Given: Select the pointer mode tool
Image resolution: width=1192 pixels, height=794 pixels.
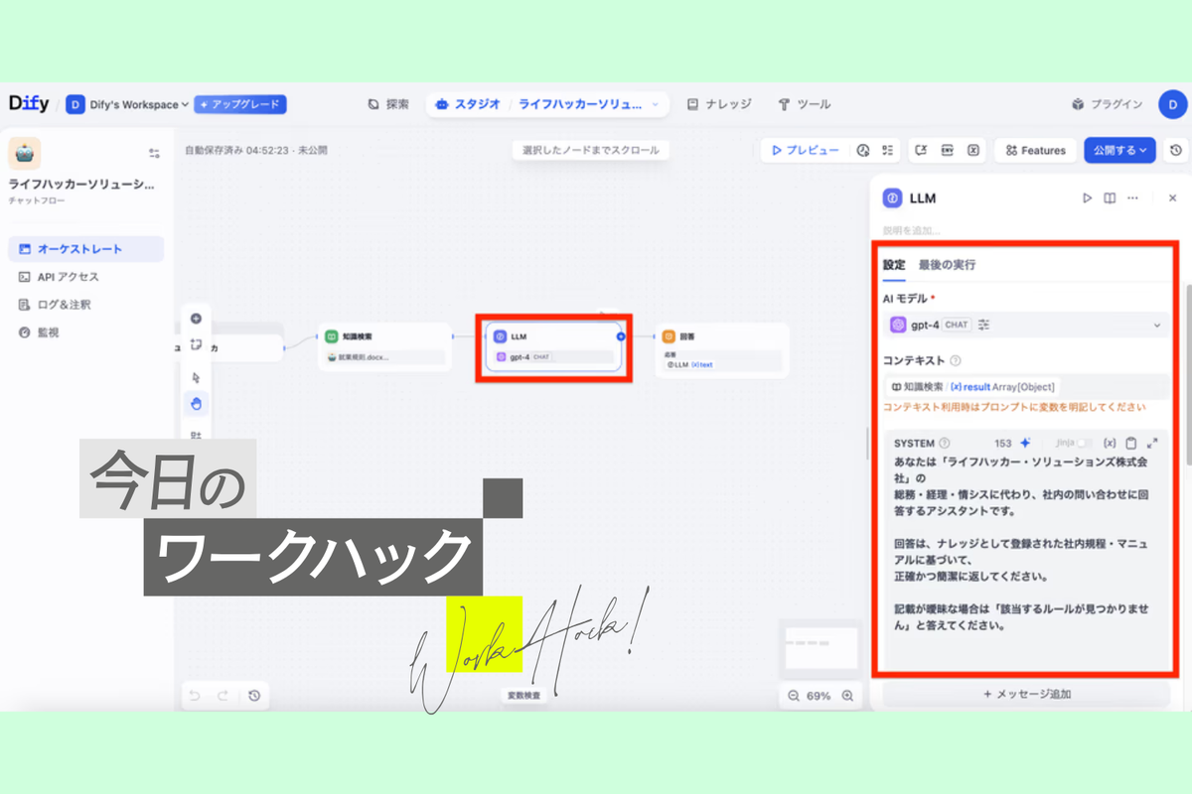Looking at the screenshot, I should pos(196,377).
